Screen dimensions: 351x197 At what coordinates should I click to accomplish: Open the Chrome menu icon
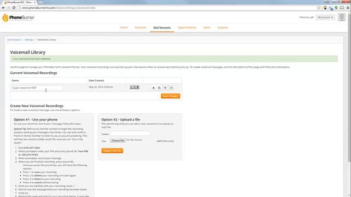point(348,8)
